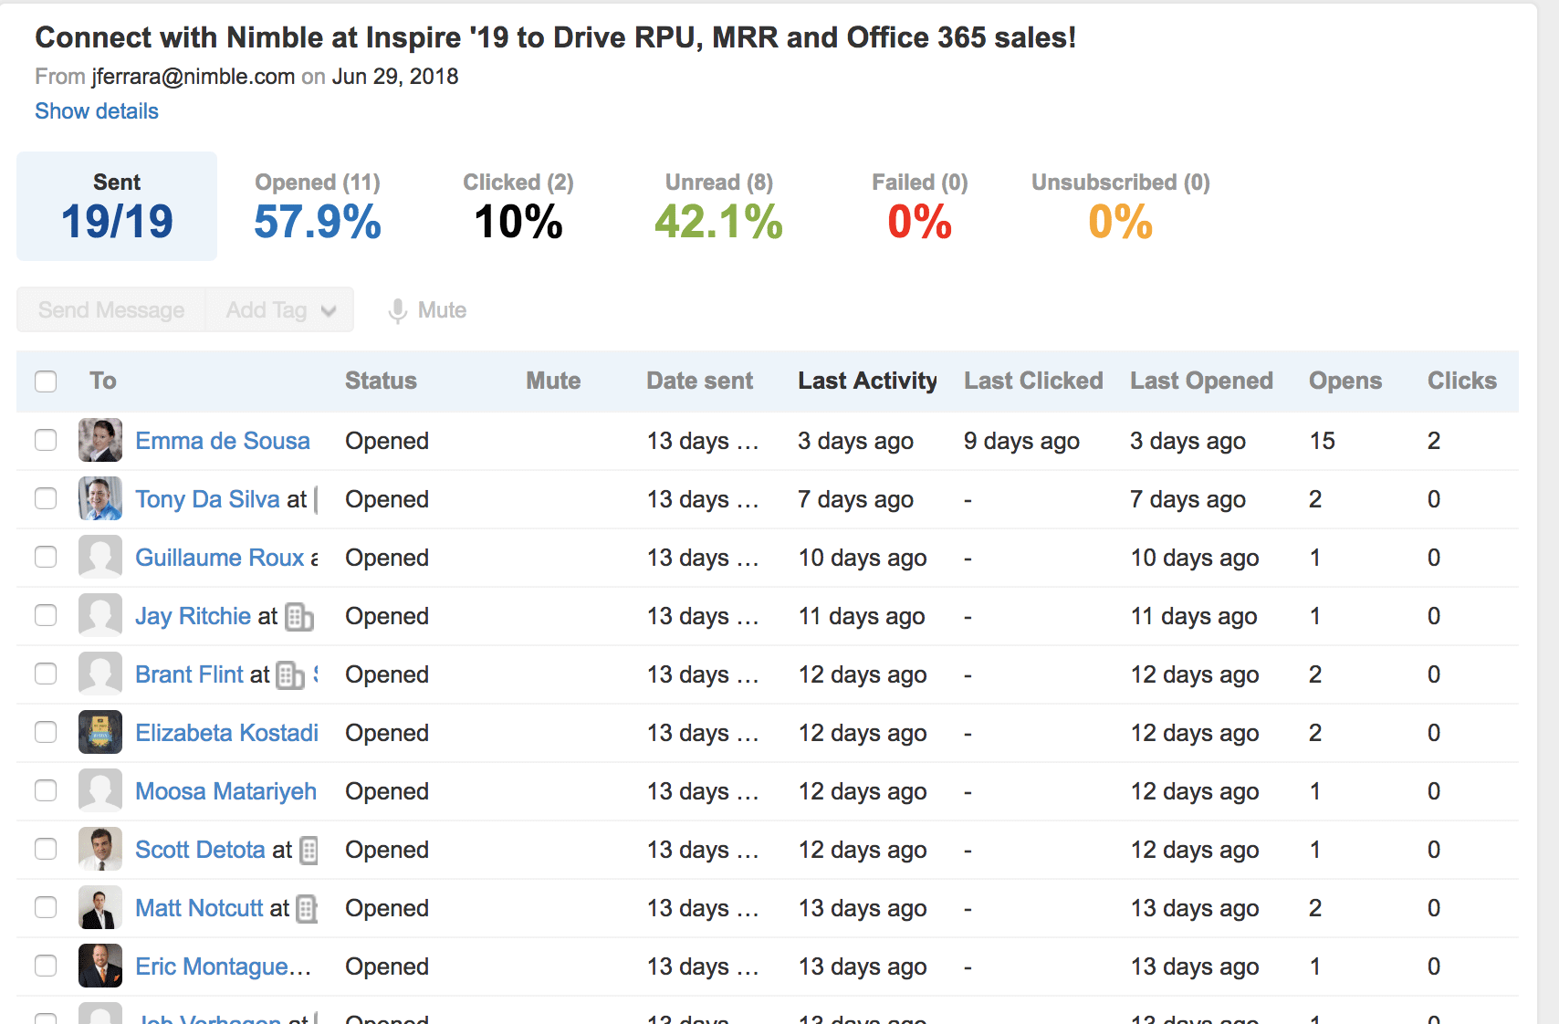The image size is (1559, 1024).
Task: Click the company icon beside Jay Ritchie
Action: 299,617
